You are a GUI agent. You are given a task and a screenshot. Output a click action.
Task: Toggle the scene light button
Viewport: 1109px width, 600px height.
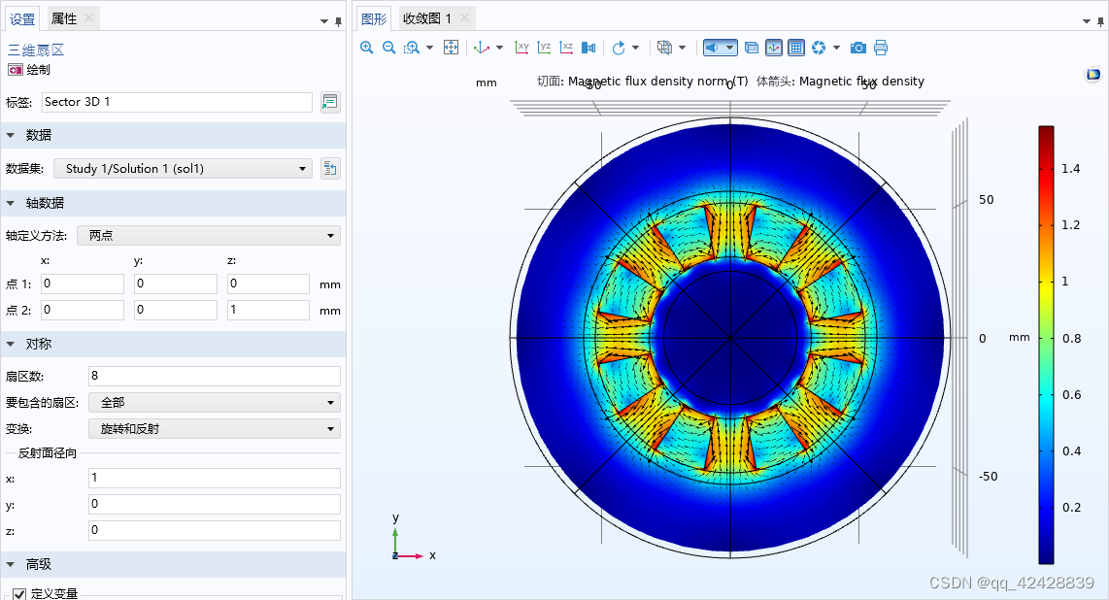tap(712, 48)
